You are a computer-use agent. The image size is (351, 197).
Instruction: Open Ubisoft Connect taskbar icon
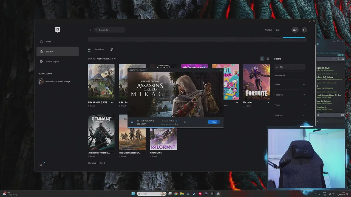[218, 194]
